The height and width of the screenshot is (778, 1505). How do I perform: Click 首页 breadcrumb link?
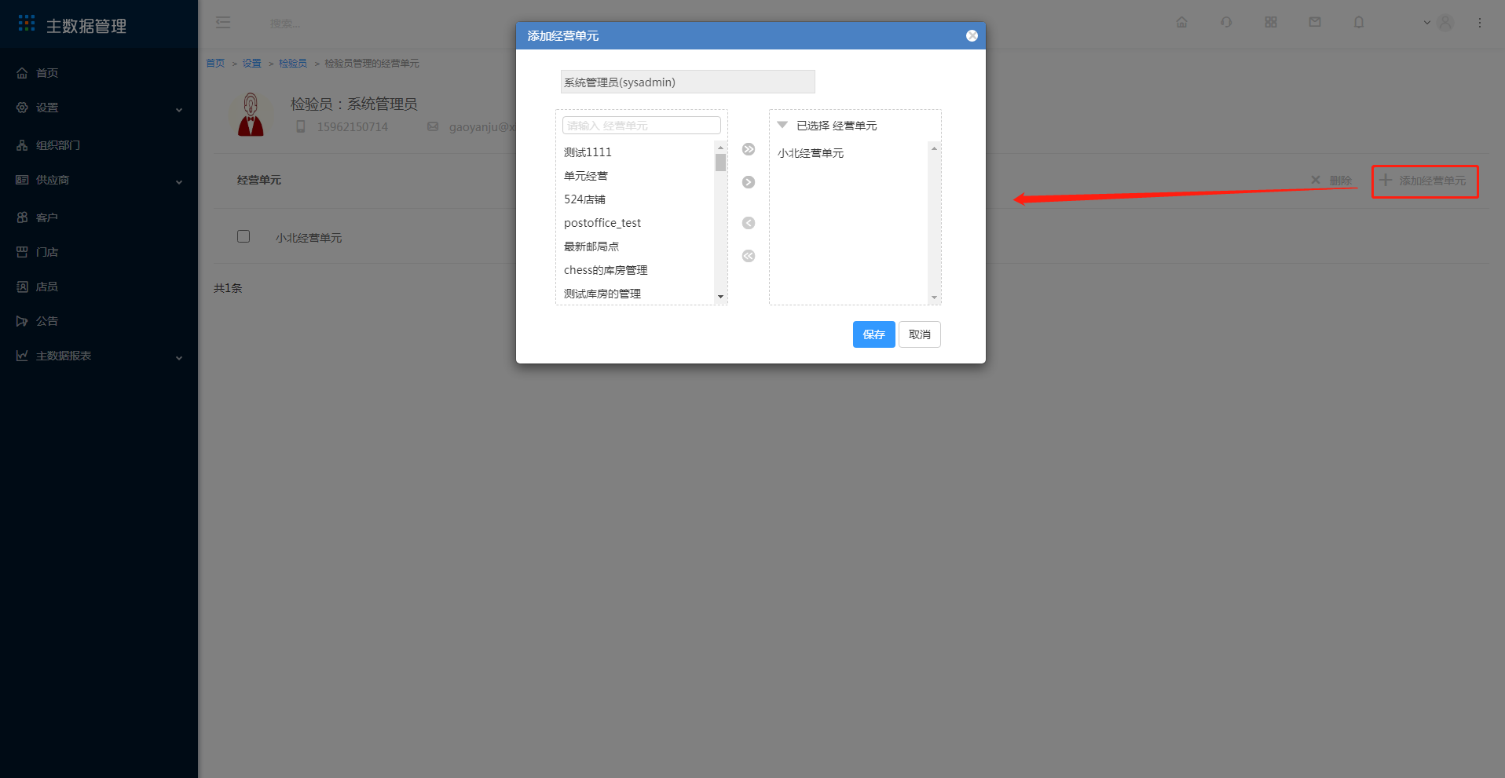pyautogui.click(x=215, y=64)
